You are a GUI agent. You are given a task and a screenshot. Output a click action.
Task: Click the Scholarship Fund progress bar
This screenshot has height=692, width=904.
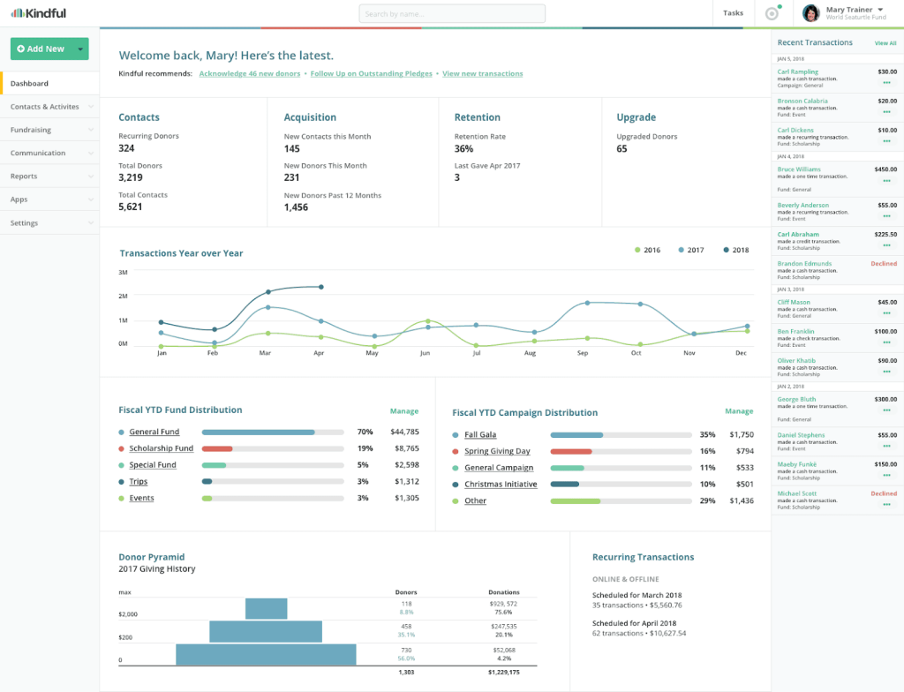point(273,448)
